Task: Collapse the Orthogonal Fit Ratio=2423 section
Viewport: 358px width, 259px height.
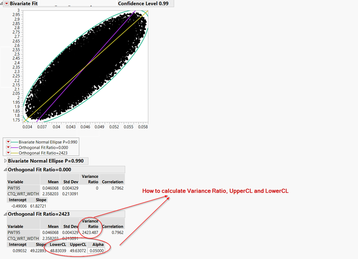Action: (5, 214)
